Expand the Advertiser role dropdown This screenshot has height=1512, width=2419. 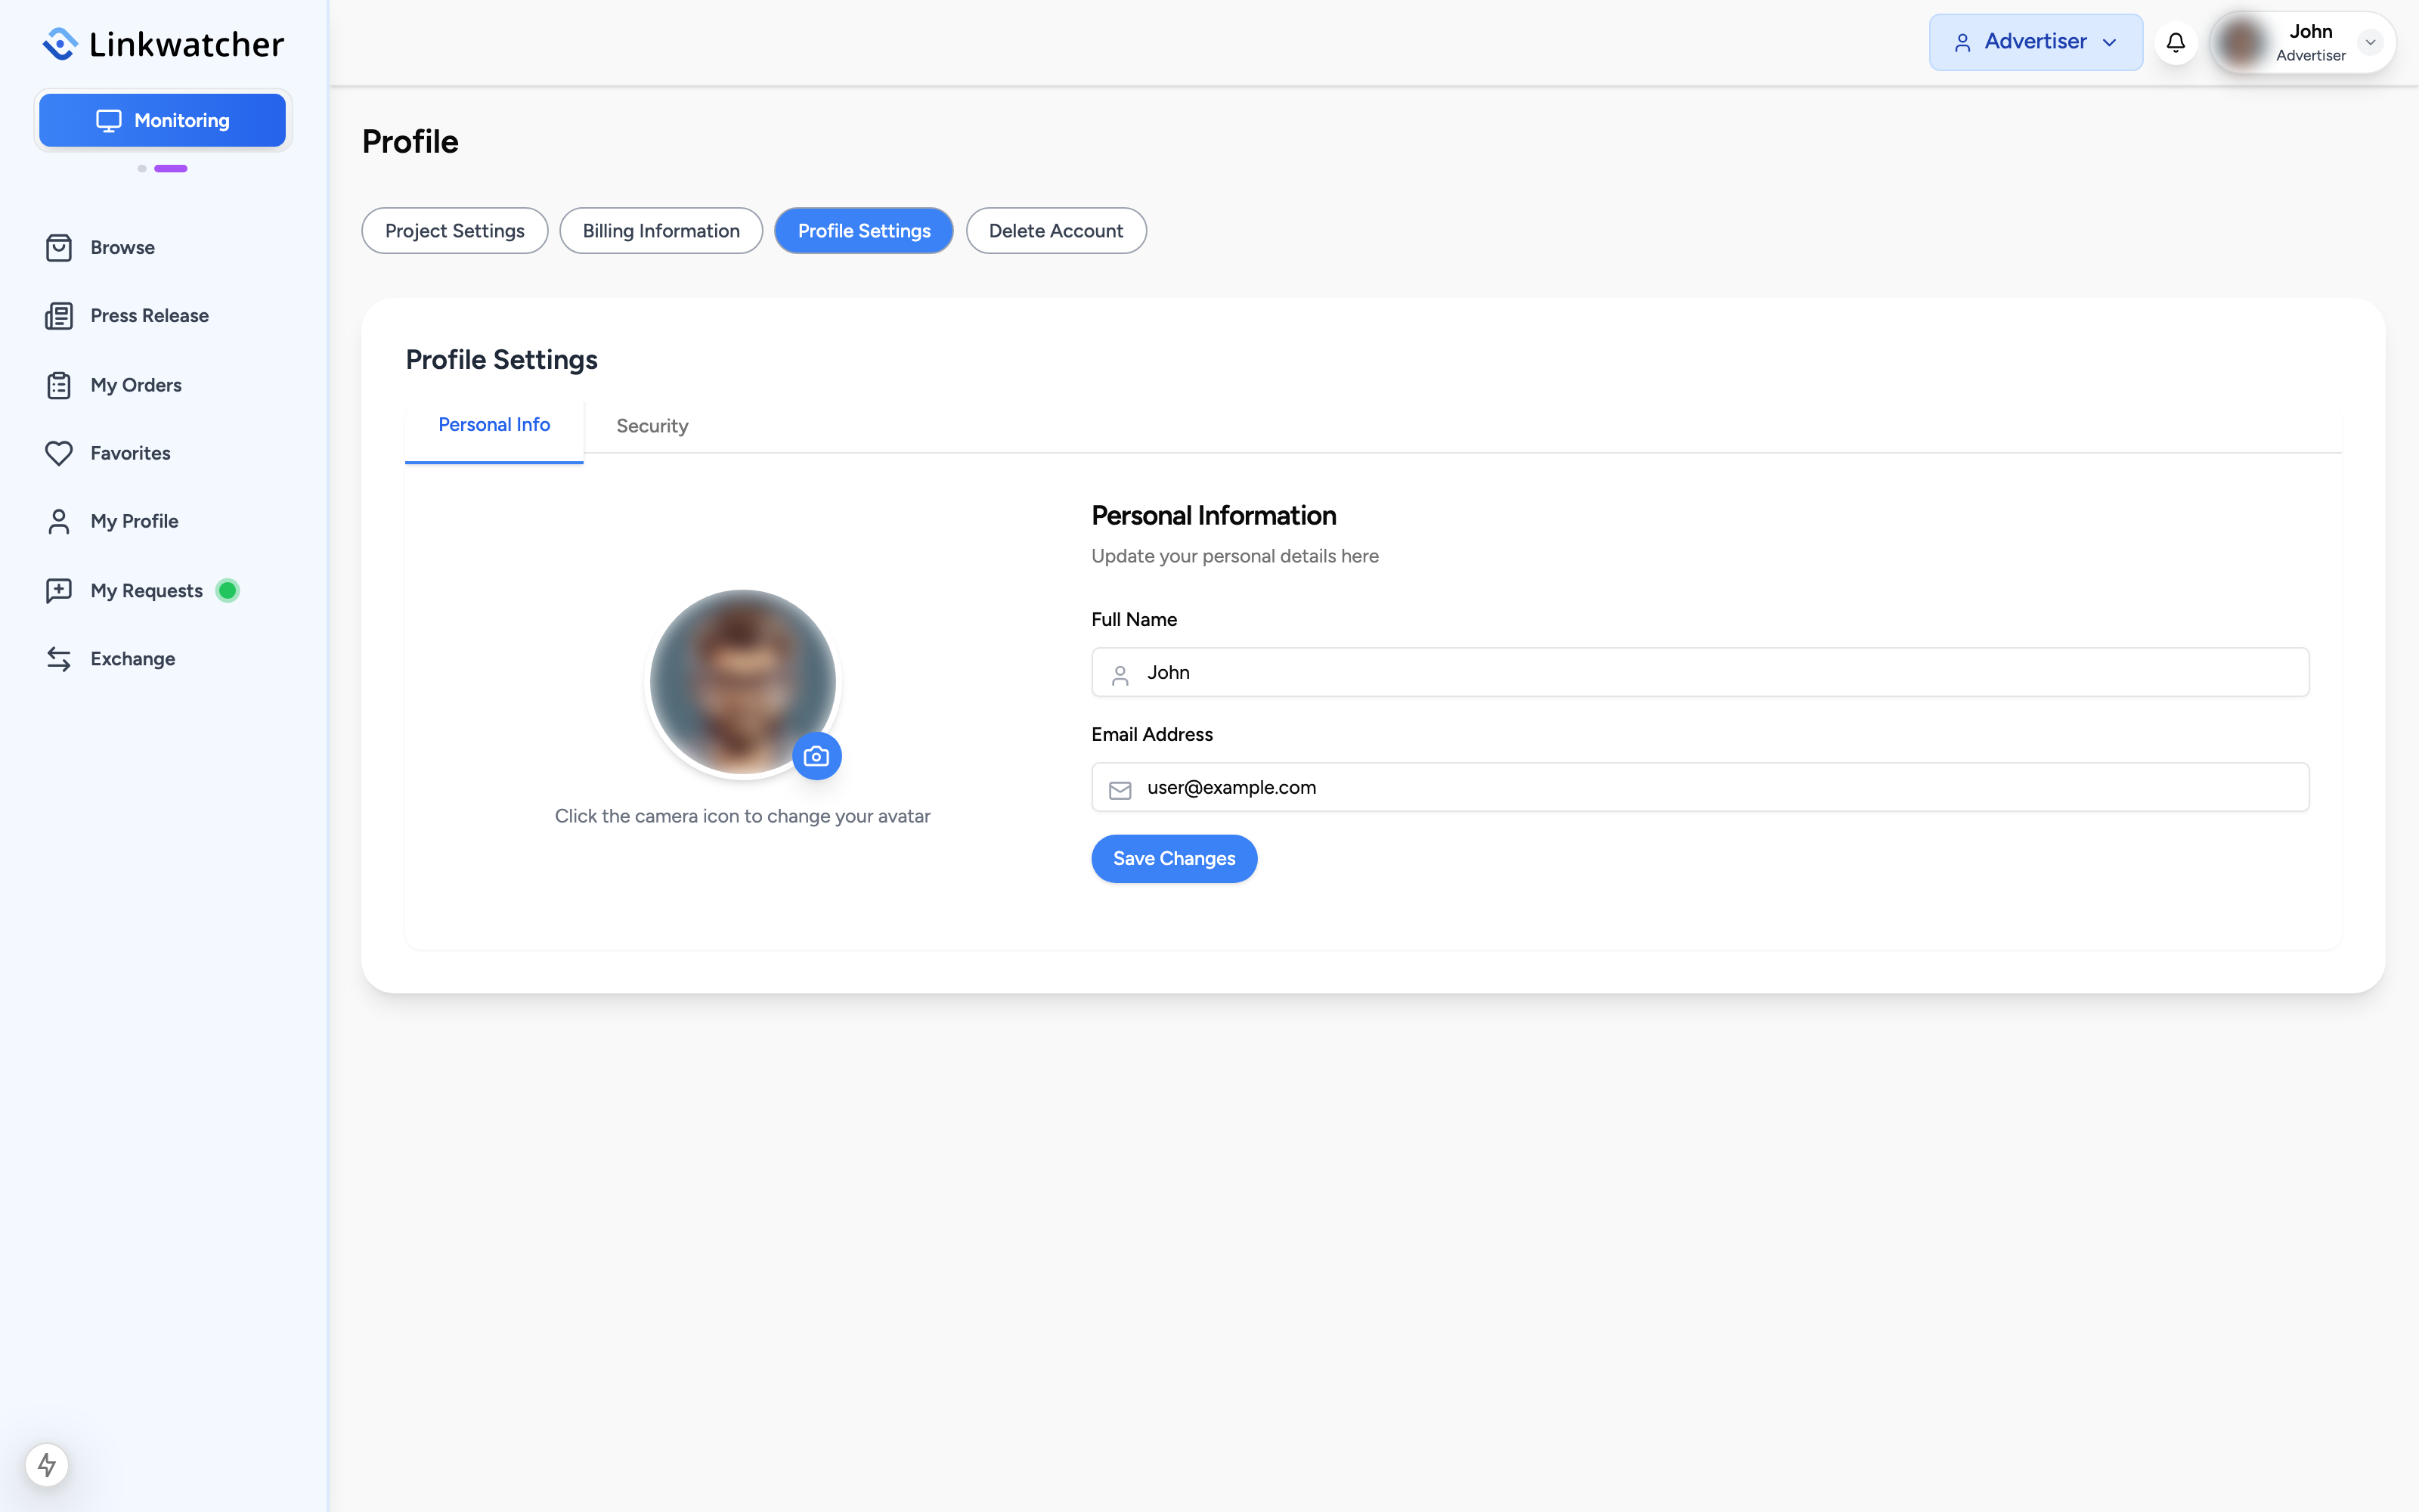tap(2035, 42)
